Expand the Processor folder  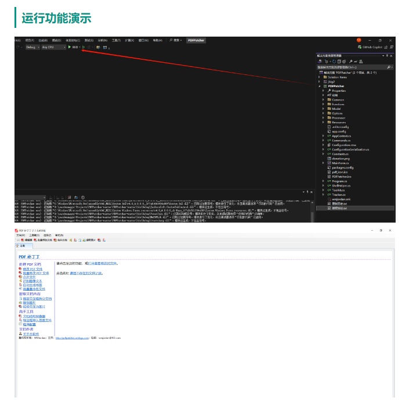pos(323,118)
